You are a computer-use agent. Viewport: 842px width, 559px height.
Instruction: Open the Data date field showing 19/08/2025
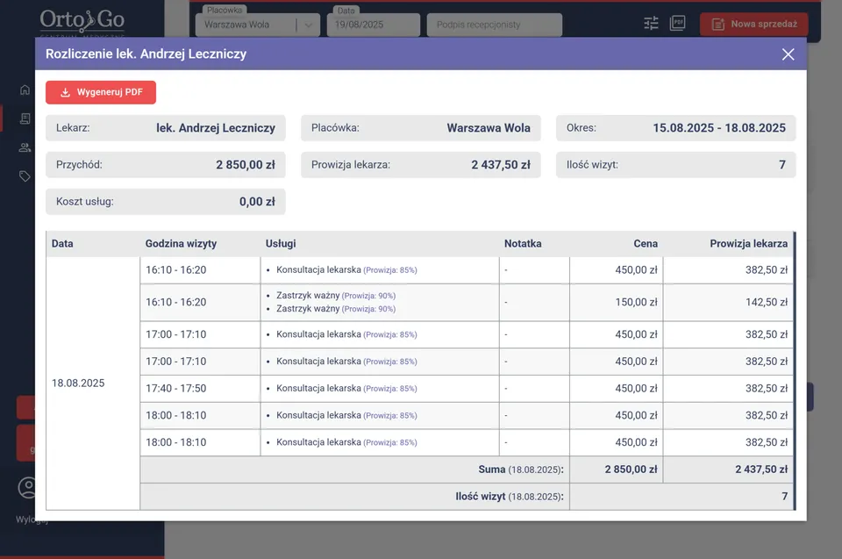click(x=375, y=25)
